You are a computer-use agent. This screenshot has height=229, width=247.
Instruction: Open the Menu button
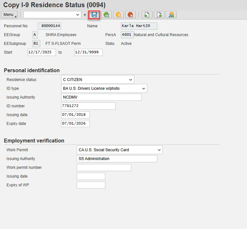tap(9, 15)
